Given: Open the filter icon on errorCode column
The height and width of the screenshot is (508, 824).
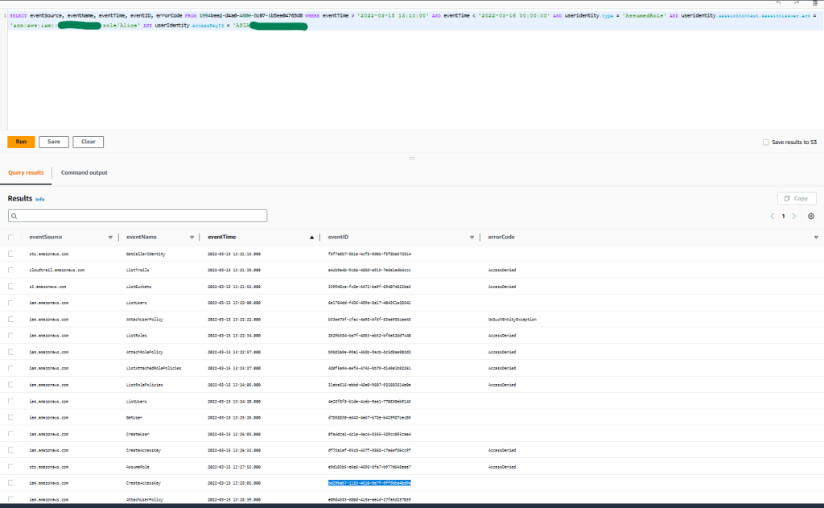Looking at the screenshot, I should point(815,237).
